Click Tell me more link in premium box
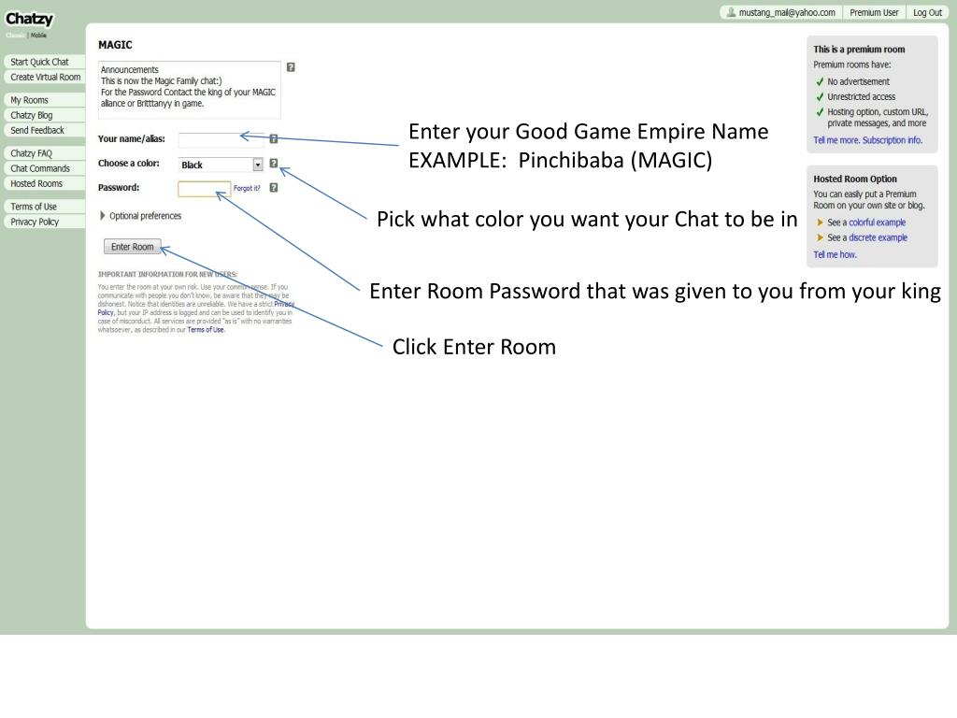The image size is (957, 718). click(836, 140)
